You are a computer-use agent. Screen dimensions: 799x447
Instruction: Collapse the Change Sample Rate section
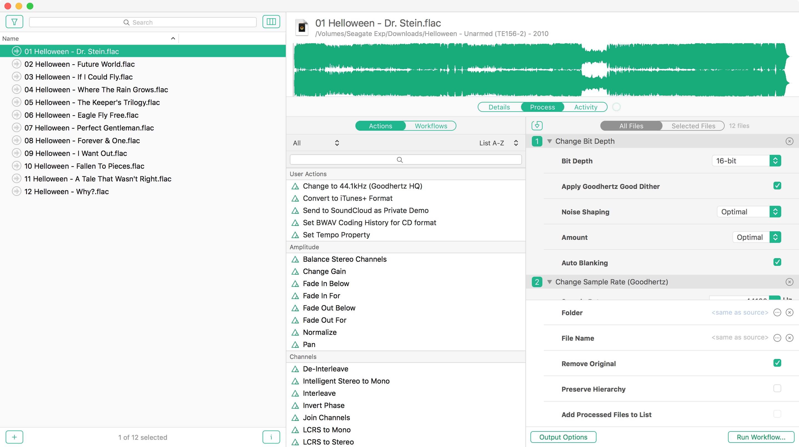[x=549, y=282]
